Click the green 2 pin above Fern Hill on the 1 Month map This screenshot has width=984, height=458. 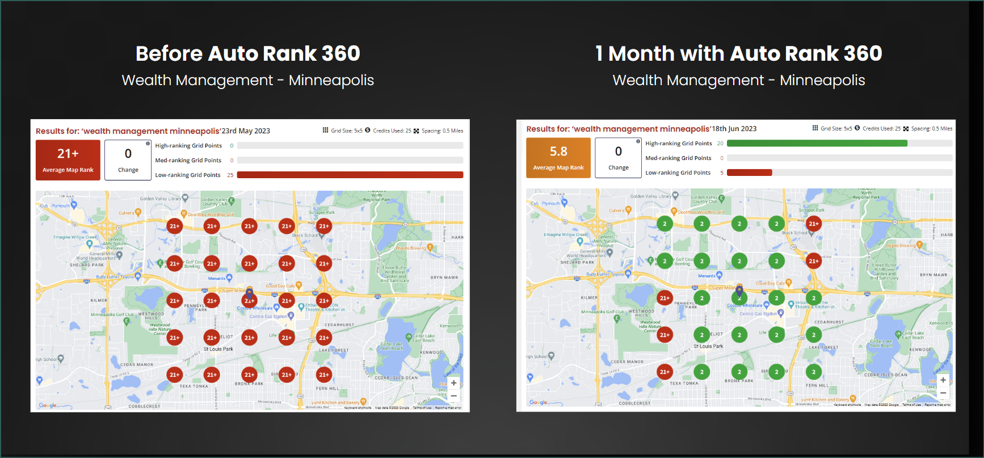point(814,372)
